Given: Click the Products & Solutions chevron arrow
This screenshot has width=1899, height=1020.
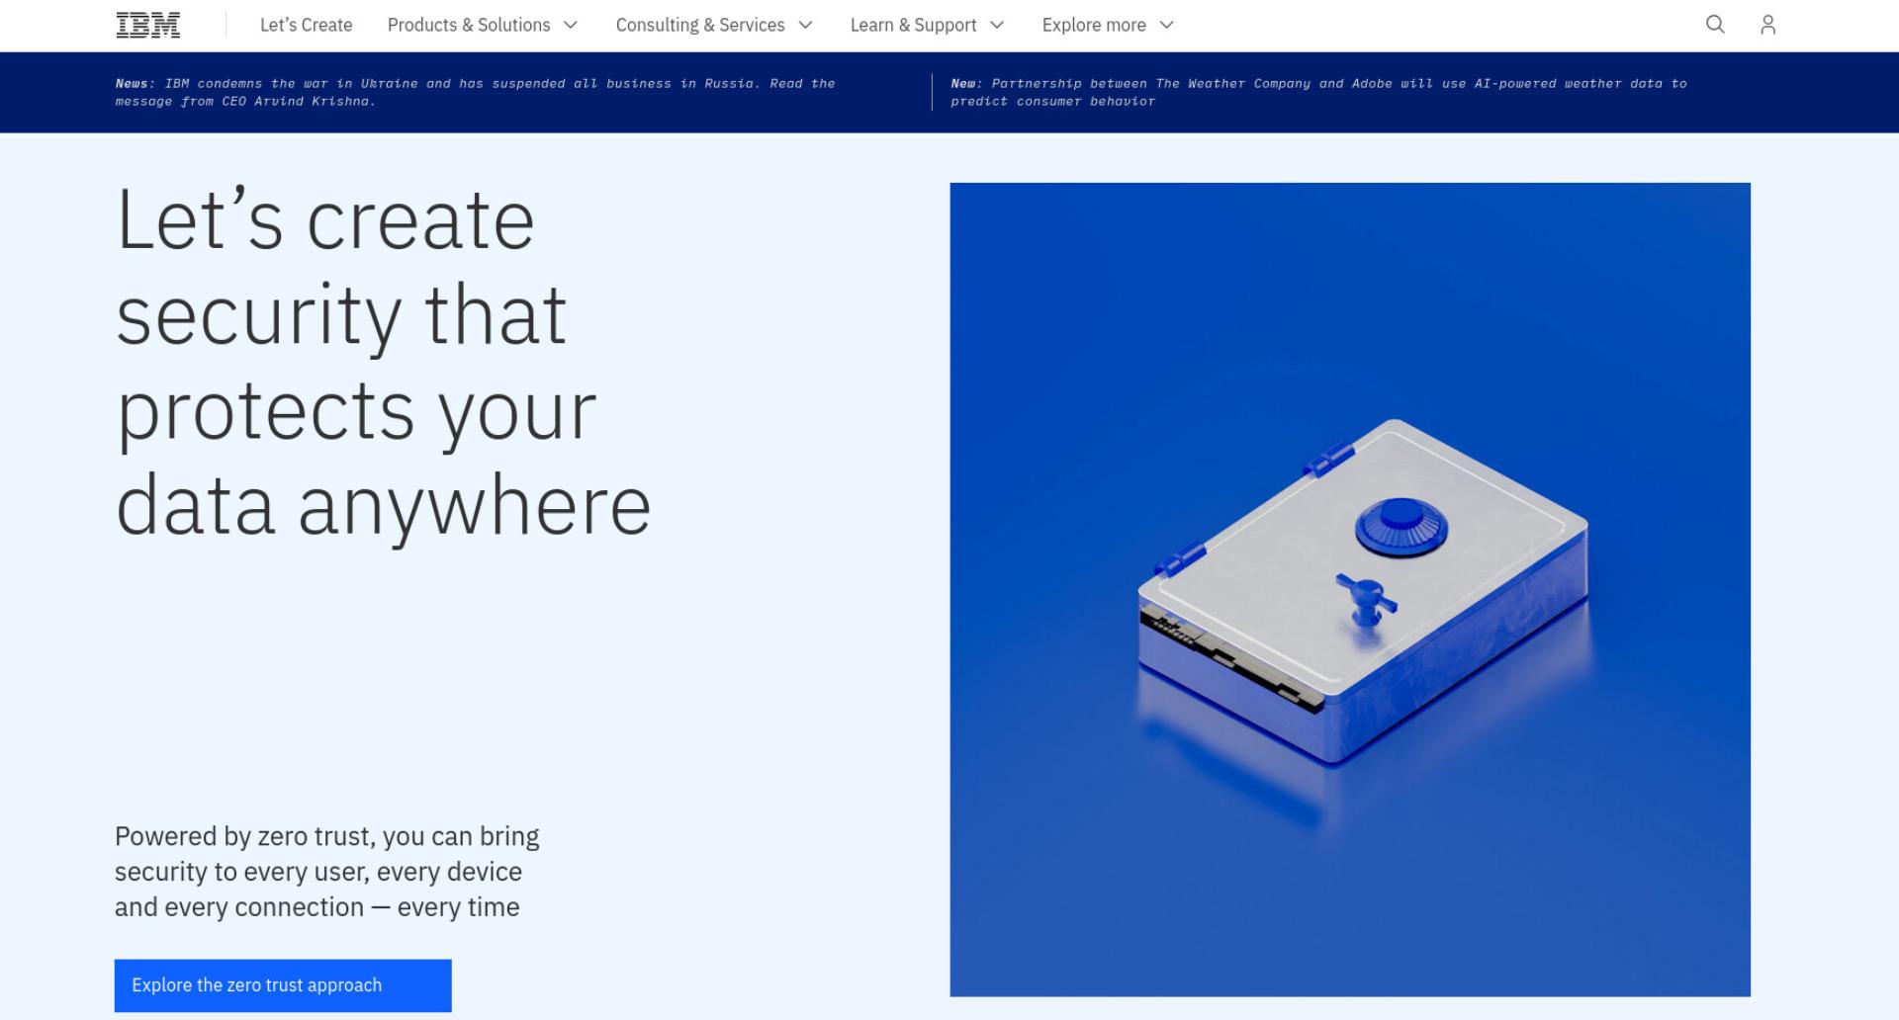Looking at the screenshot, I should tap(571, 25).
